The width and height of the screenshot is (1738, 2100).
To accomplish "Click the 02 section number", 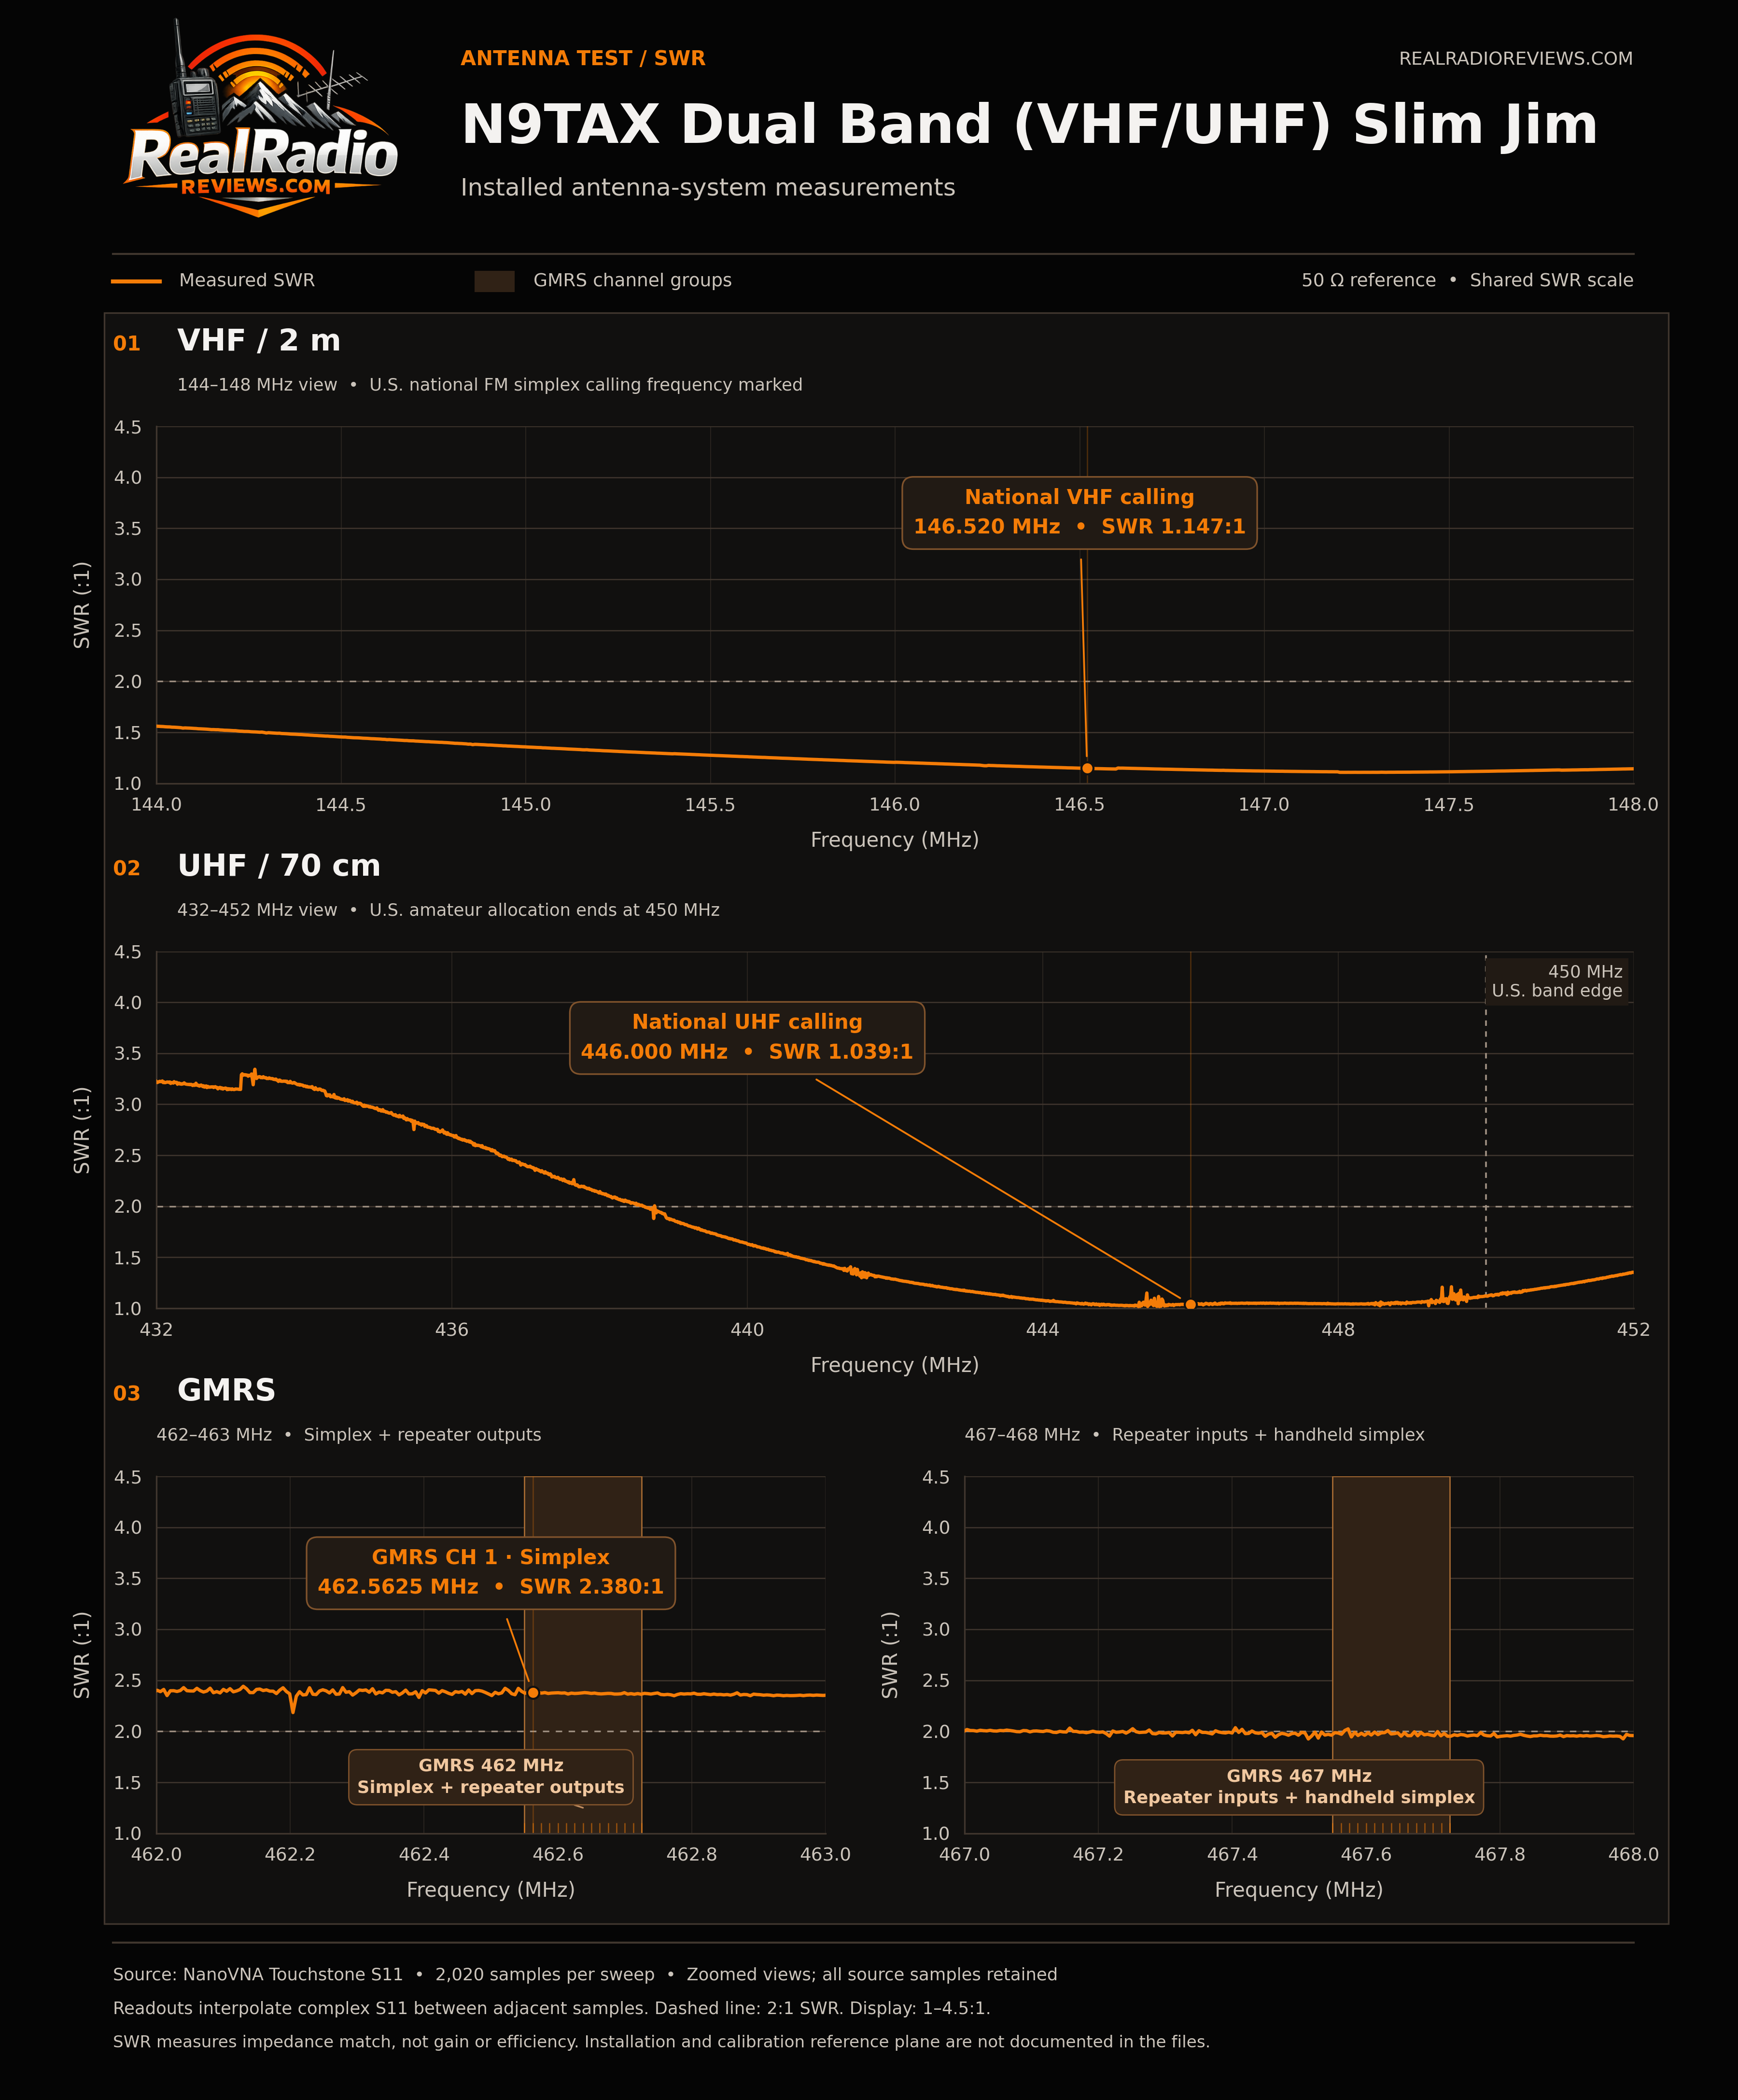I will [x=127, y=868].
